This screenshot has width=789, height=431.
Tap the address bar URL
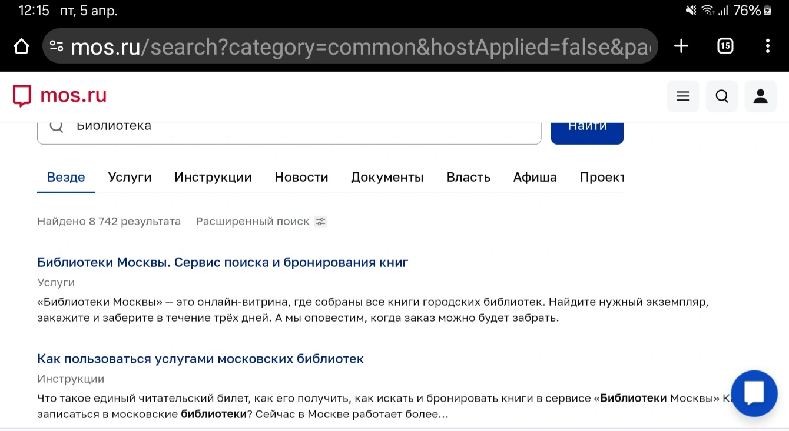click(360, 46)
